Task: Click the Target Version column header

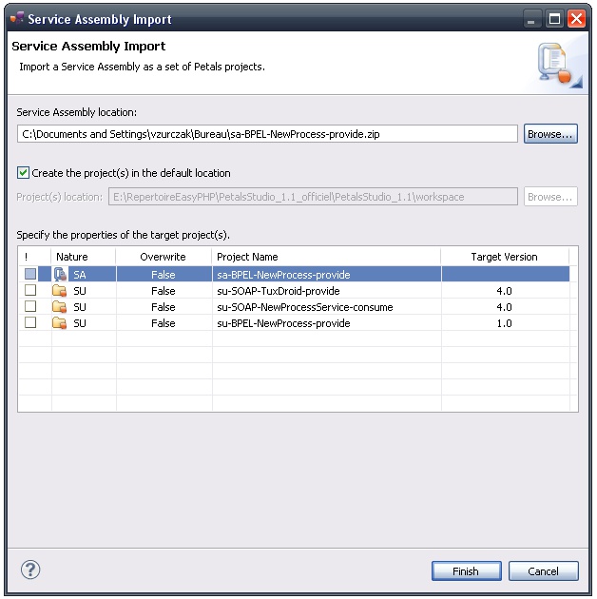Action: 504,257
